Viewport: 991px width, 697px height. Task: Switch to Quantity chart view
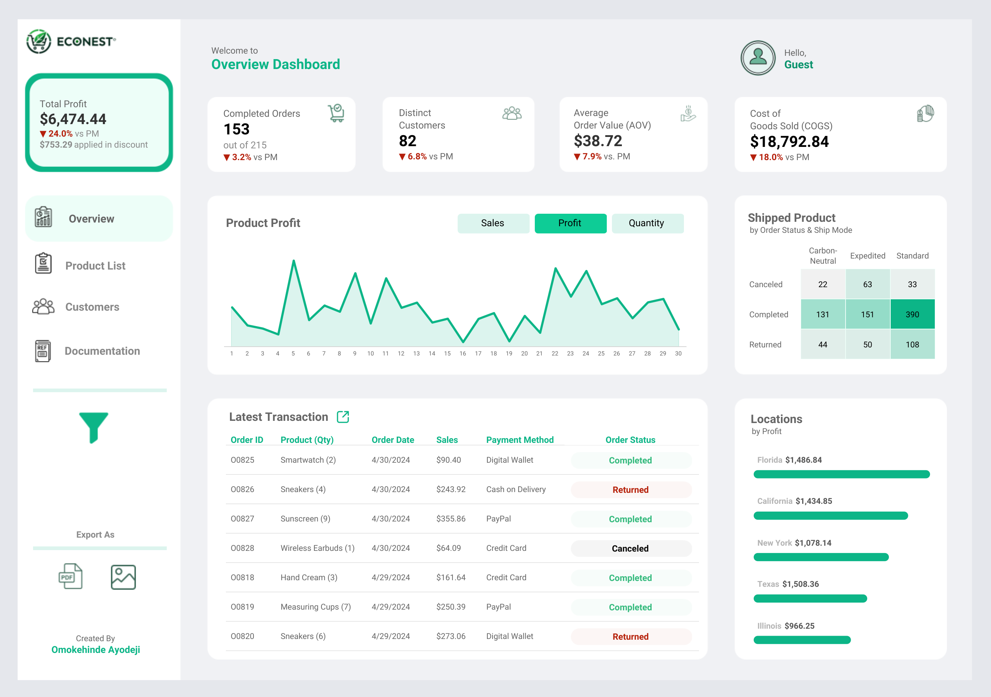[646, 223]
